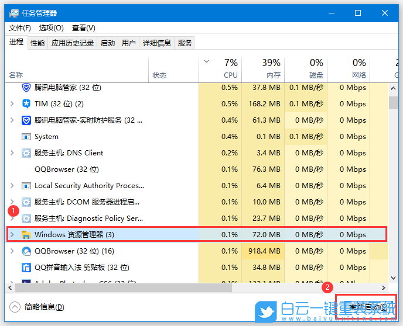The height and width of the screenshot is (326, 403).
Task: Open the 查看(V) menu
Action: 84,28
